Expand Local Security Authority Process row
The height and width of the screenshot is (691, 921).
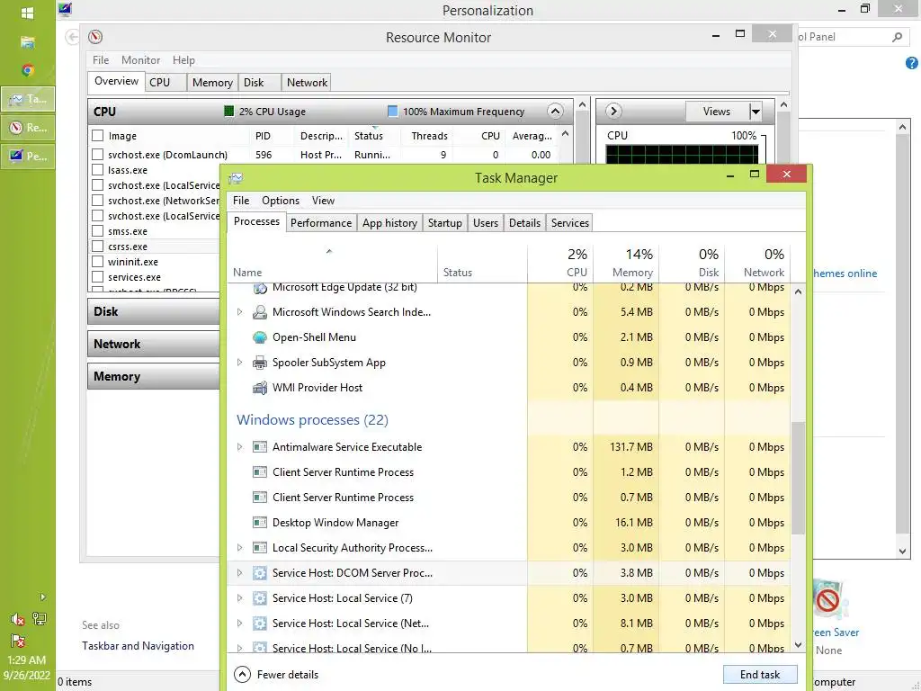(239, 548)
